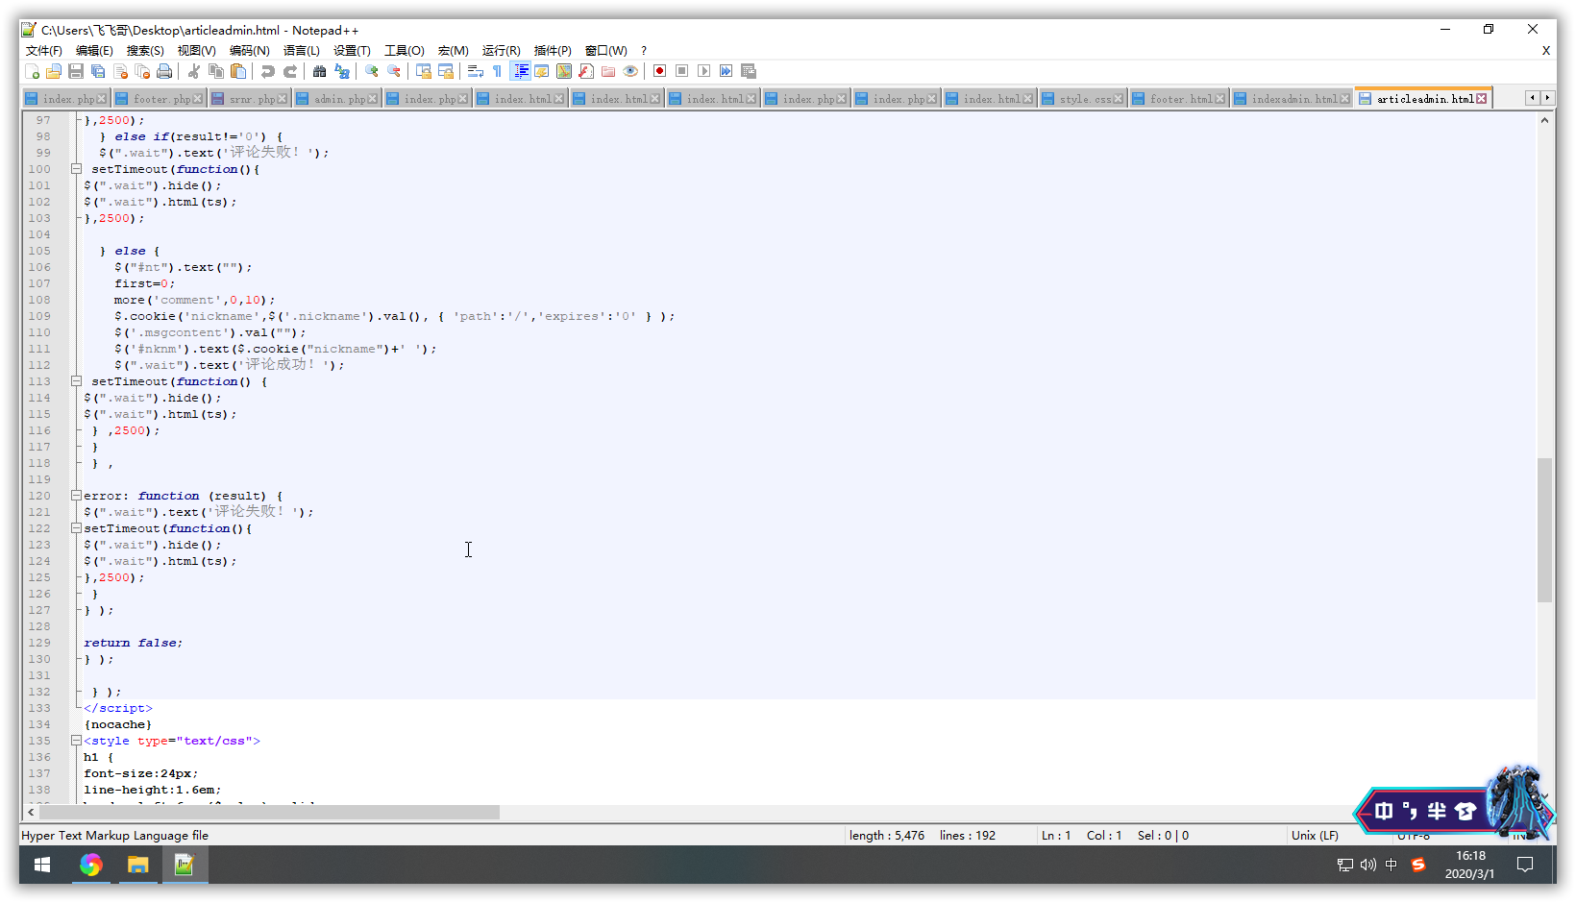Switch to the footer.php tab
The image size is (1576, 903).
(160, 98)
